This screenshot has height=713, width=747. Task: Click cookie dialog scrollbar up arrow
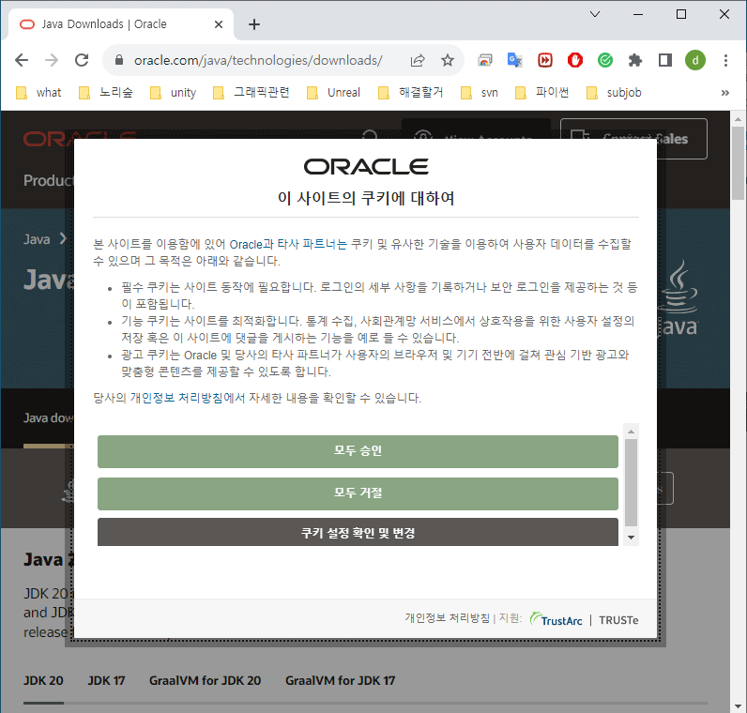[631, 431]
